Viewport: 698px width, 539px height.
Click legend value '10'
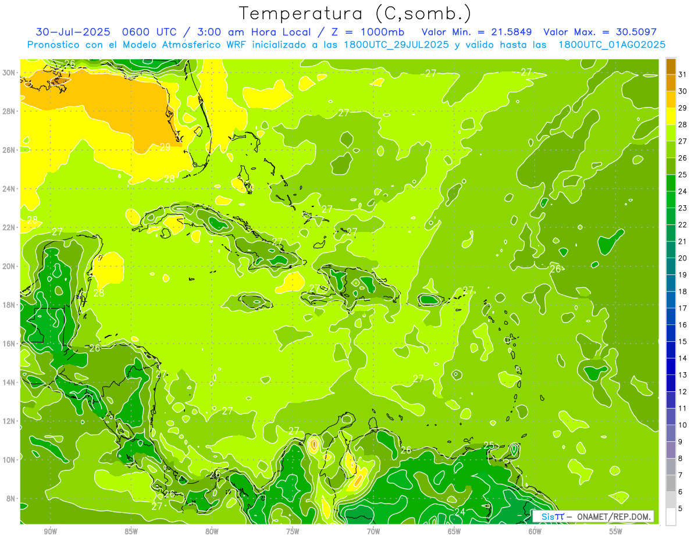pos(682,425)
